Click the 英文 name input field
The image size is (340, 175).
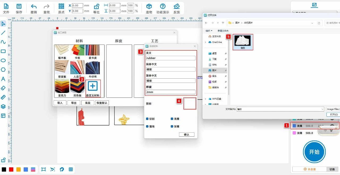click(171, 58)
